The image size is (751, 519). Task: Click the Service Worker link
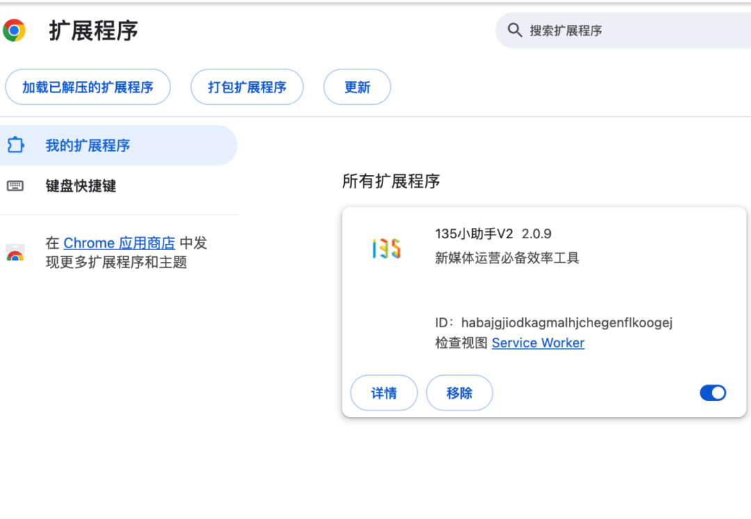tap(538, 343)
